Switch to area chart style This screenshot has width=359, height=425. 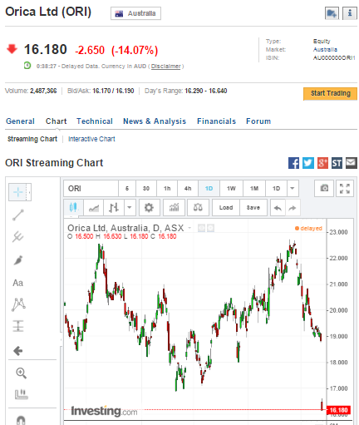(x=94, y=207)
